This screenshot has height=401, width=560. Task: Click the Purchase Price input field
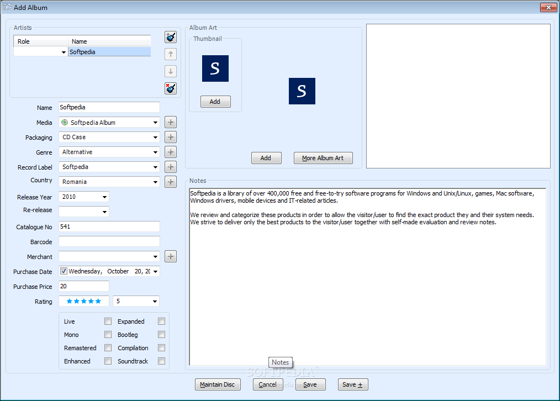click(x=84, y=286)
